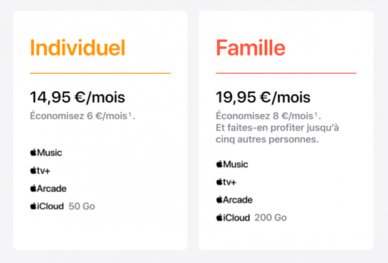The image size is (388, 263).
Task: Click the 200 Go storage label
Action: pyautogui.click(x=271, y=217)
